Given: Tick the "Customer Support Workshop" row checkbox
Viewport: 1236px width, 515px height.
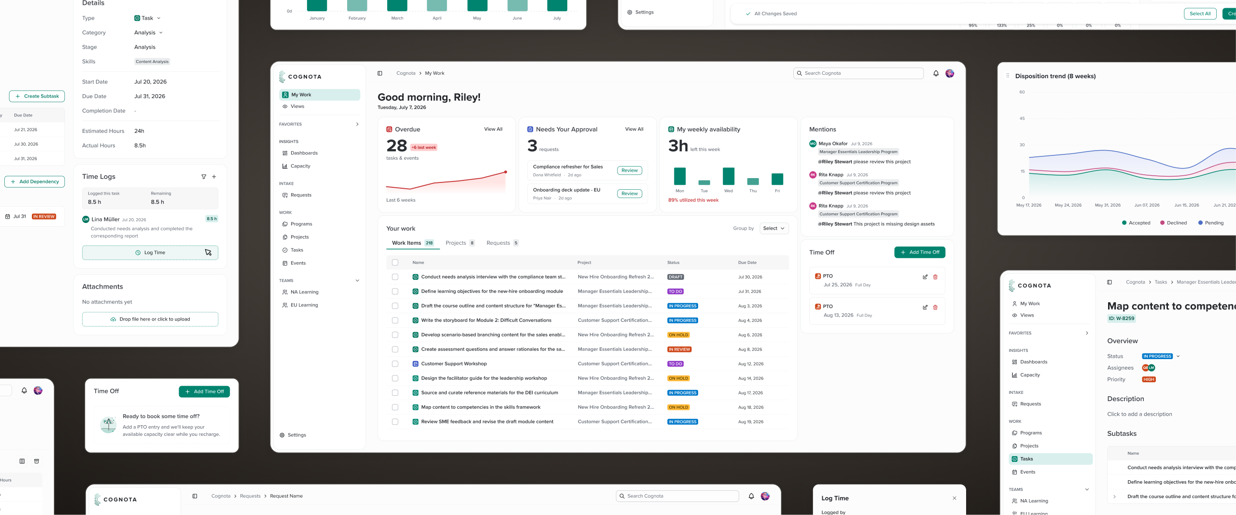Looking at the screenshot, I should tap(395, 364).
